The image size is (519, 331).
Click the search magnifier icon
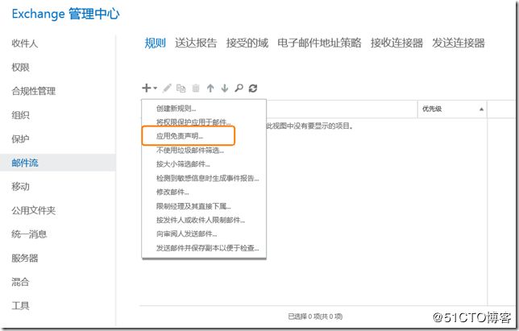239,88
